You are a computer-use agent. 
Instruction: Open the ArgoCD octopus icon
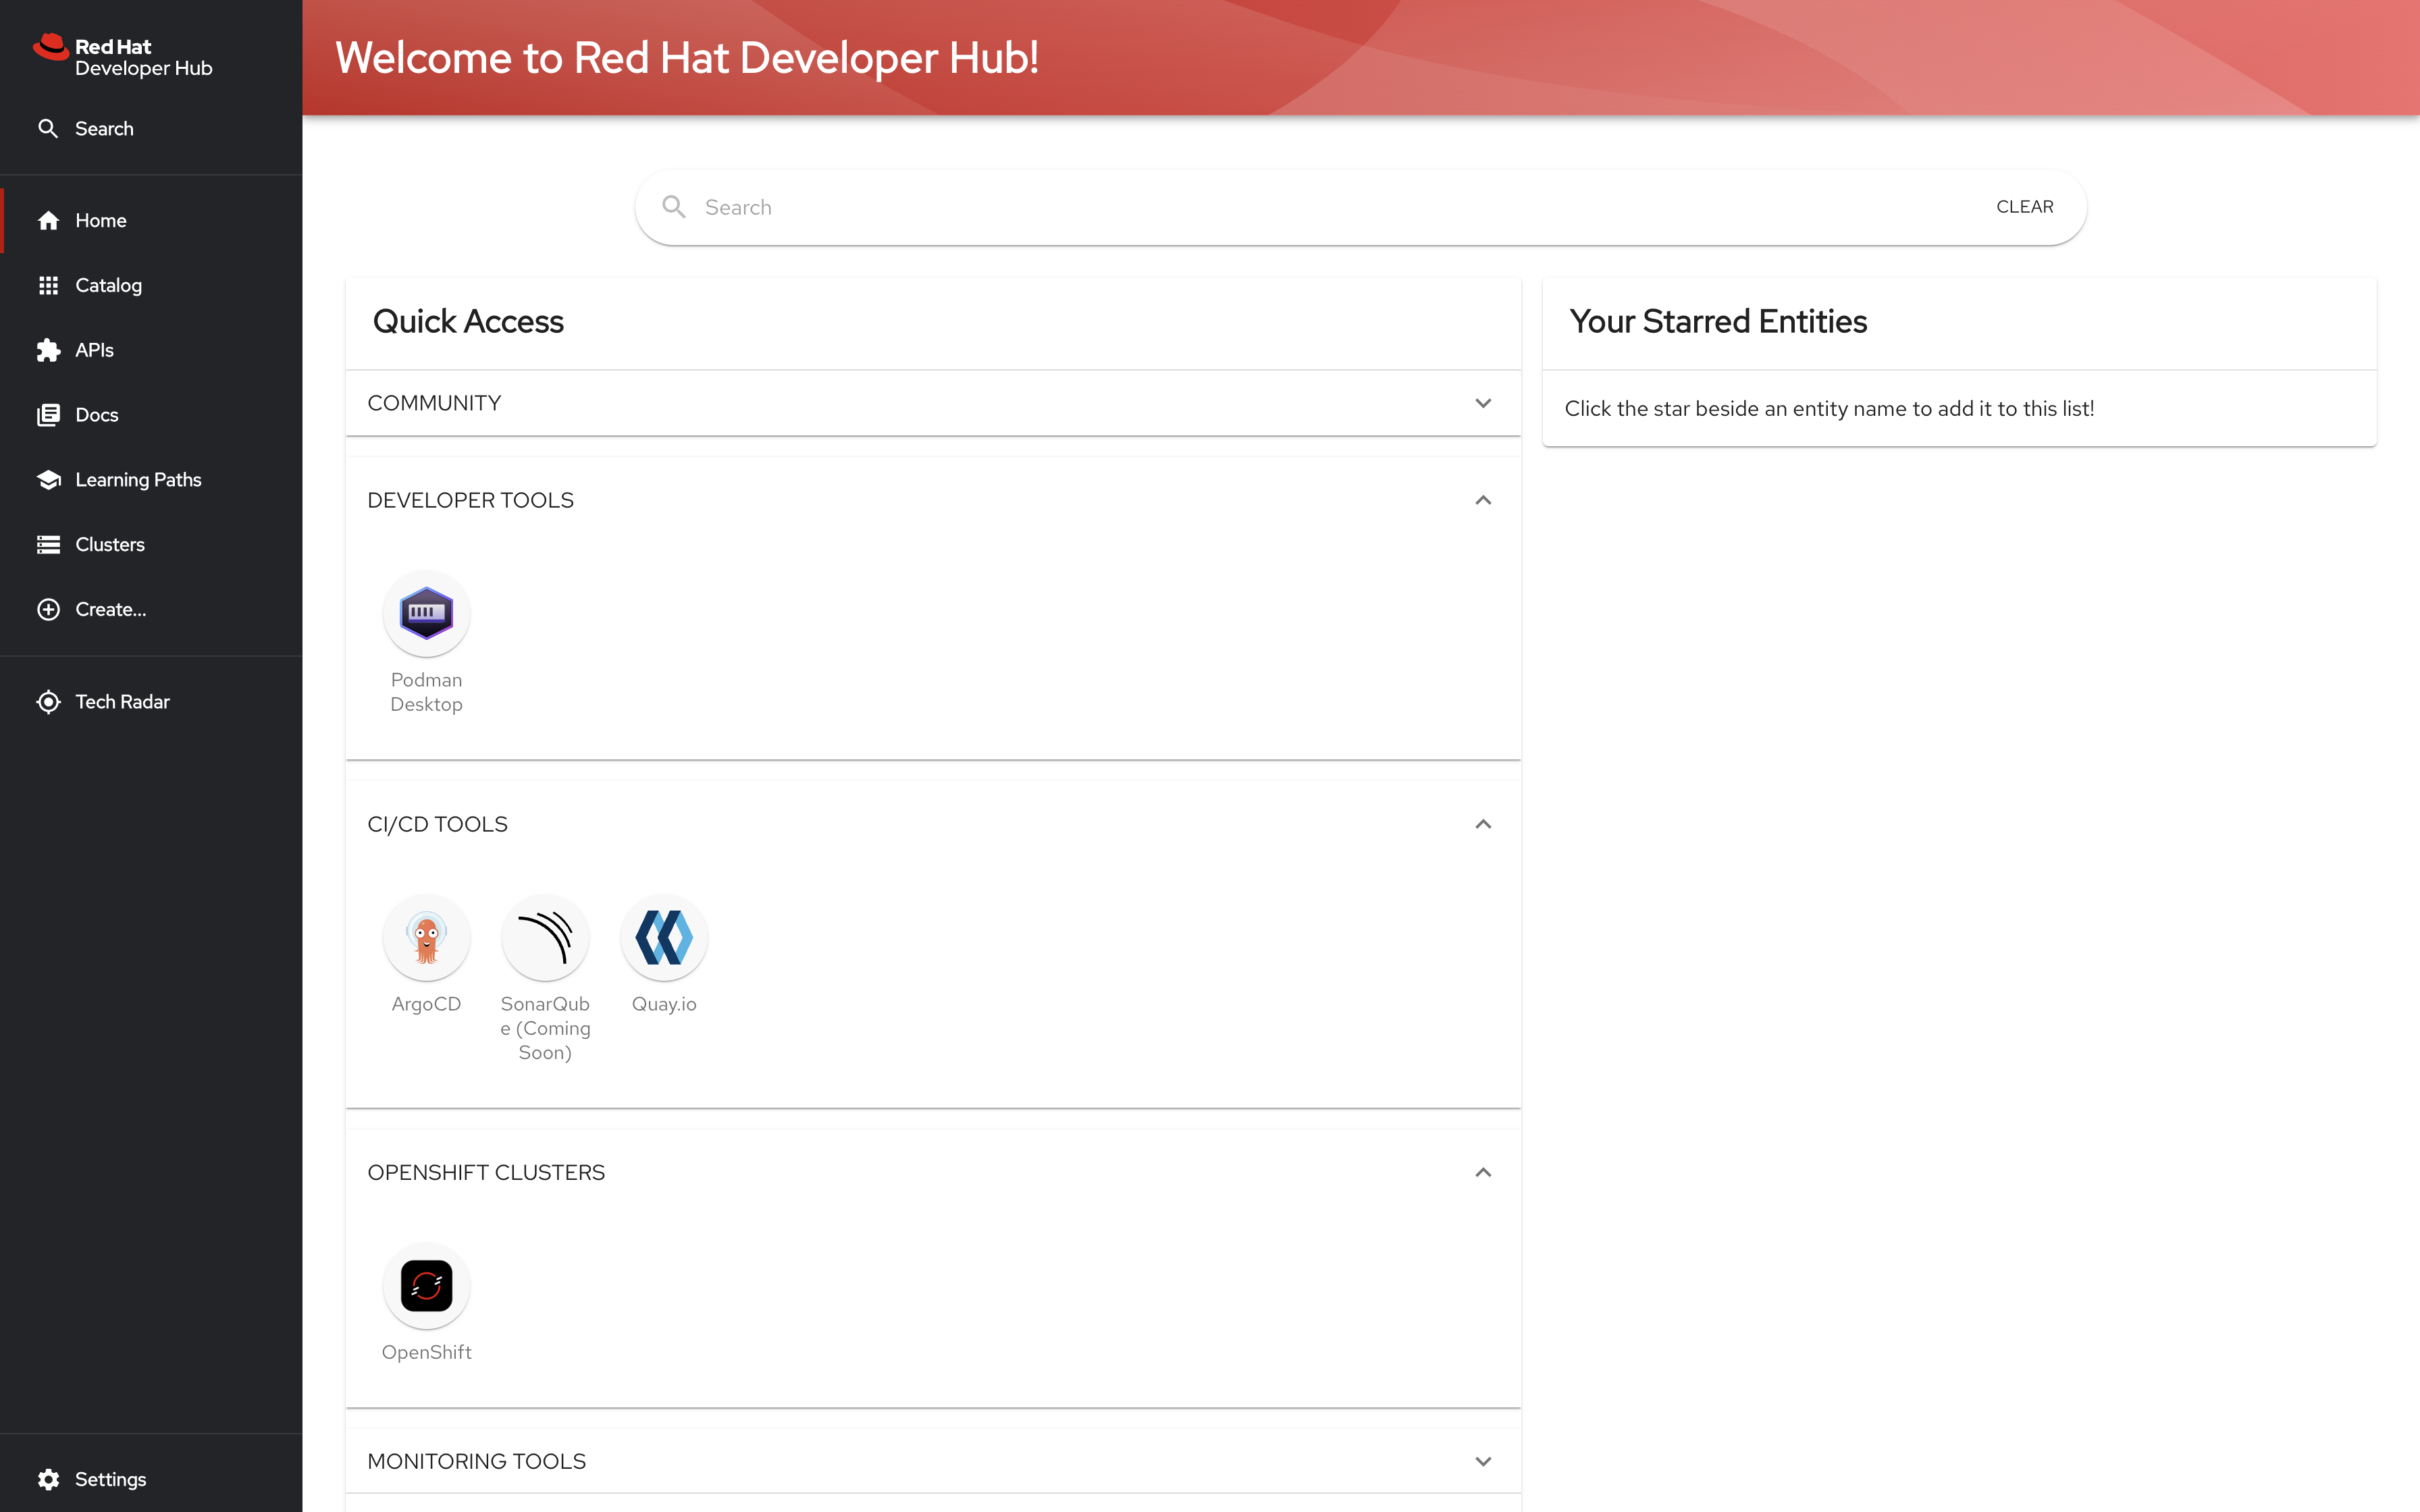point(426,937)
